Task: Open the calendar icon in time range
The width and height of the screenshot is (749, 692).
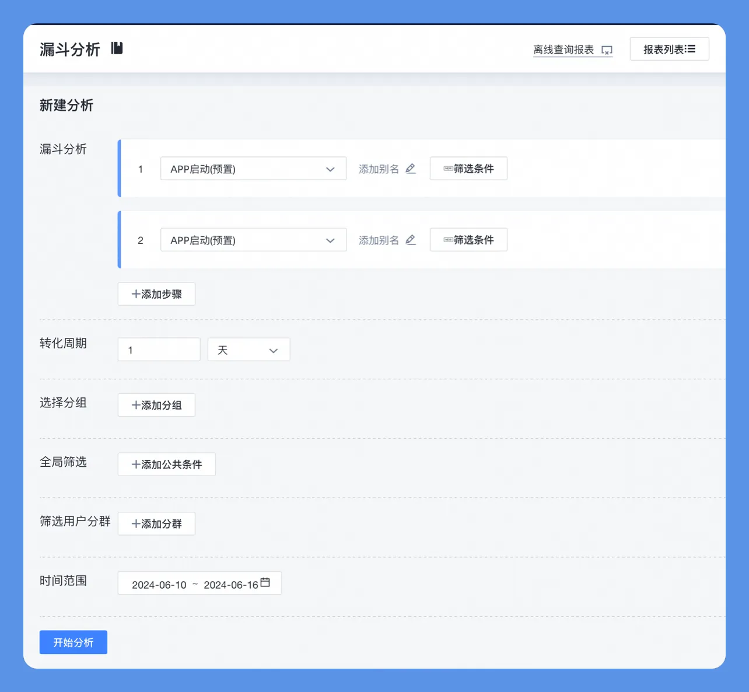Action: click(265, 582)
